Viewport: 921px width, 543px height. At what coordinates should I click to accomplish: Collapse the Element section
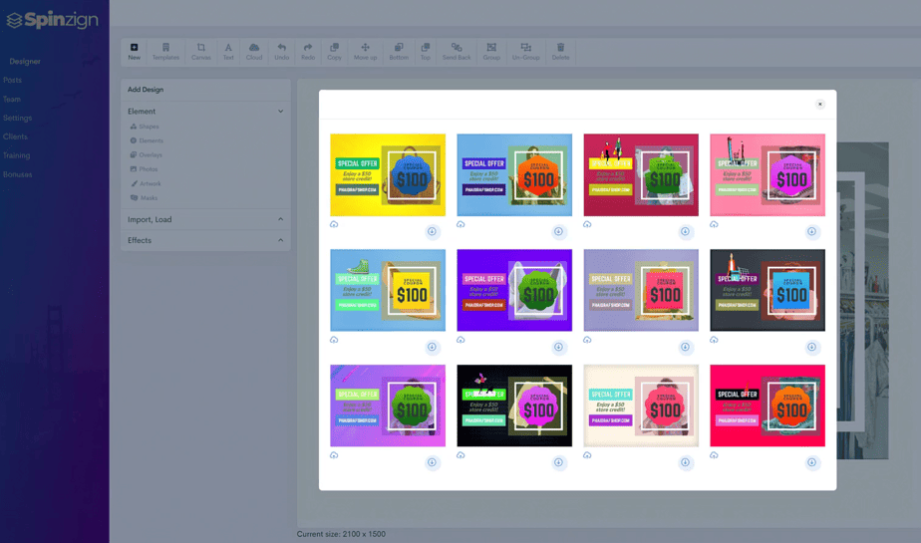(280, 112)
